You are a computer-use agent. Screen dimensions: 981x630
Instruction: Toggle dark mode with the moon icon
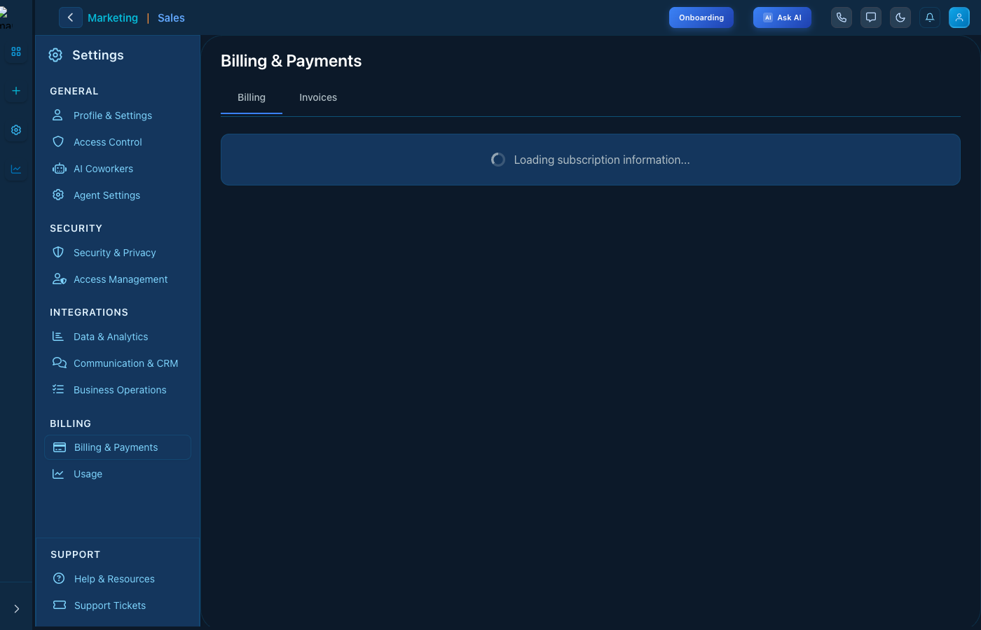pyautogui.click(x=900, y=17)
